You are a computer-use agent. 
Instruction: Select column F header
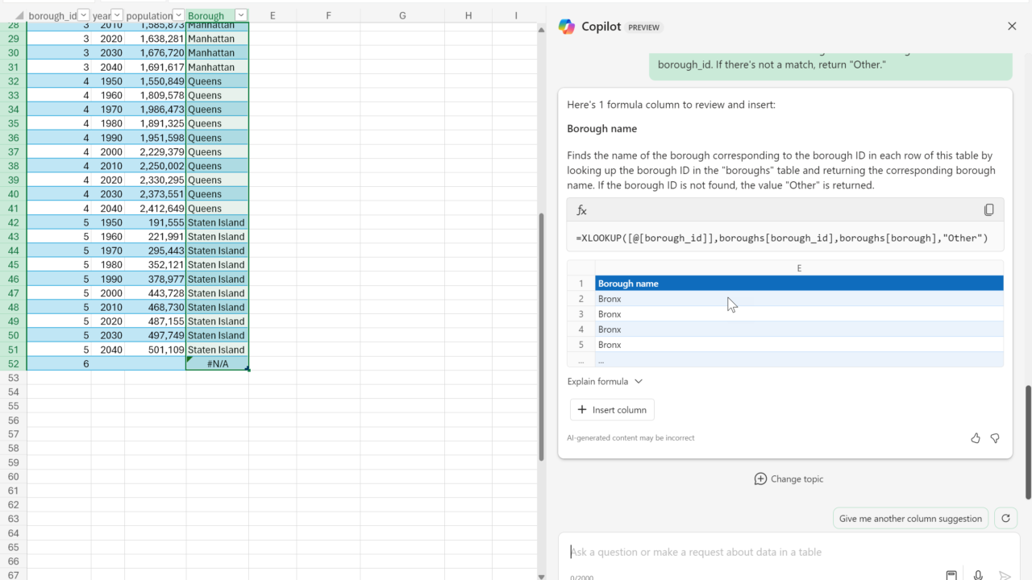click(x=328, y=15)
